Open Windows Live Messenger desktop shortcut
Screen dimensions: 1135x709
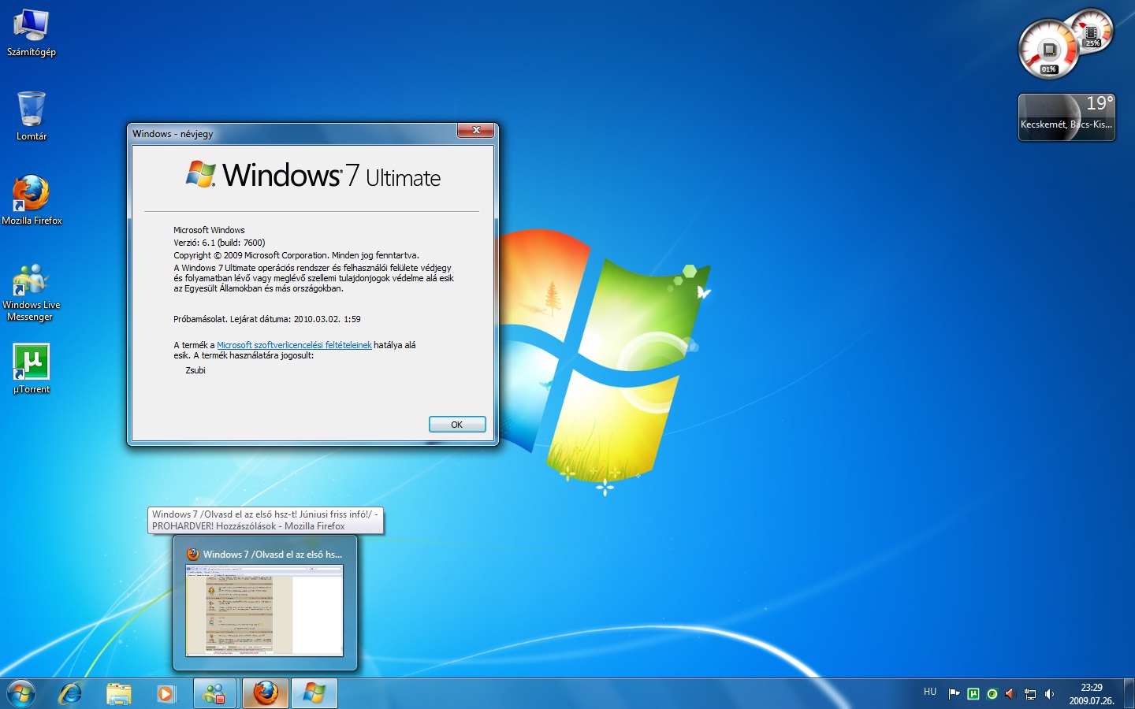point(31,292)
